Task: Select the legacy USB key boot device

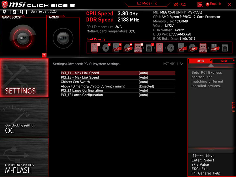Action: (203, 48)
